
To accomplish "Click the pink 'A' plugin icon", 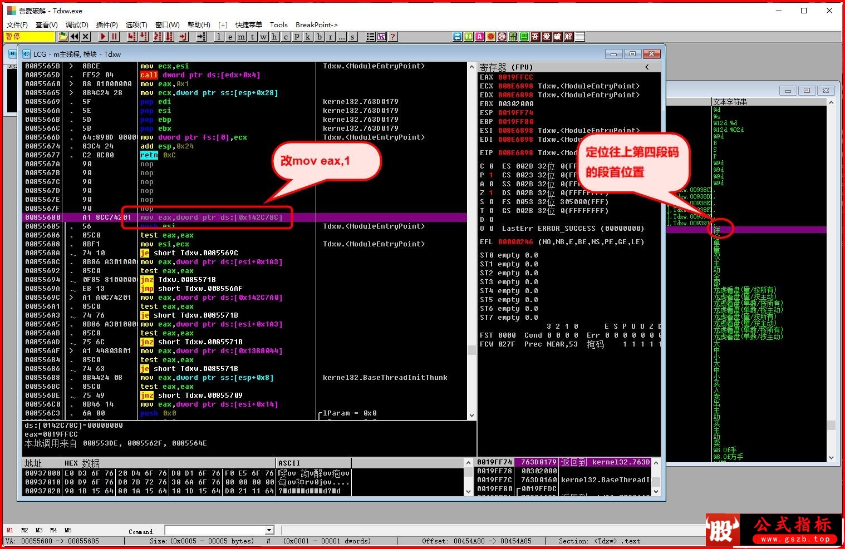I will coord(480,37).
